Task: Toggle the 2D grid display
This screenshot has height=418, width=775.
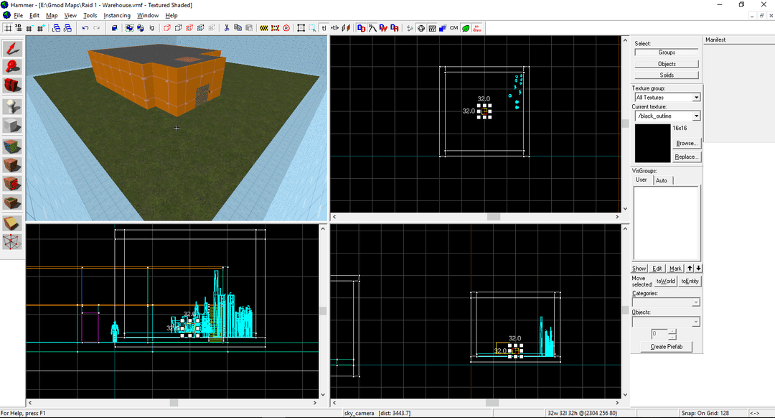Action: [x=8, y=27]
